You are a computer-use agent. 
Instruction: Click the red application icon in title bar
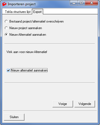[4, 4]
